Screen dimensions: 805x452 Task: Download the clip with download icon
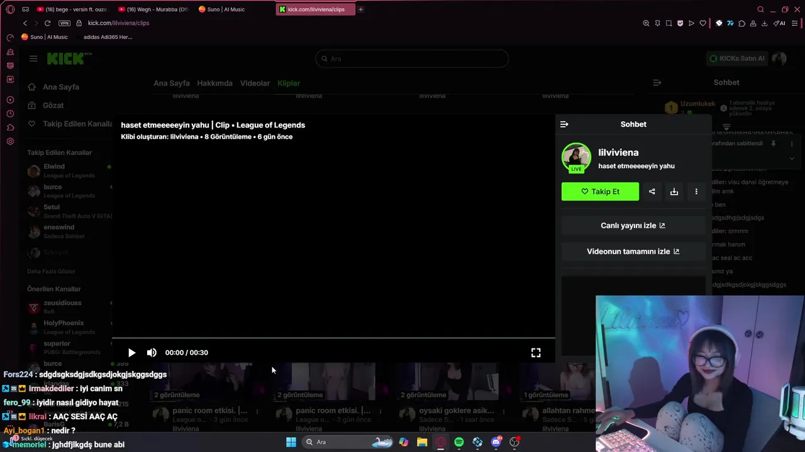coord(674,191)
